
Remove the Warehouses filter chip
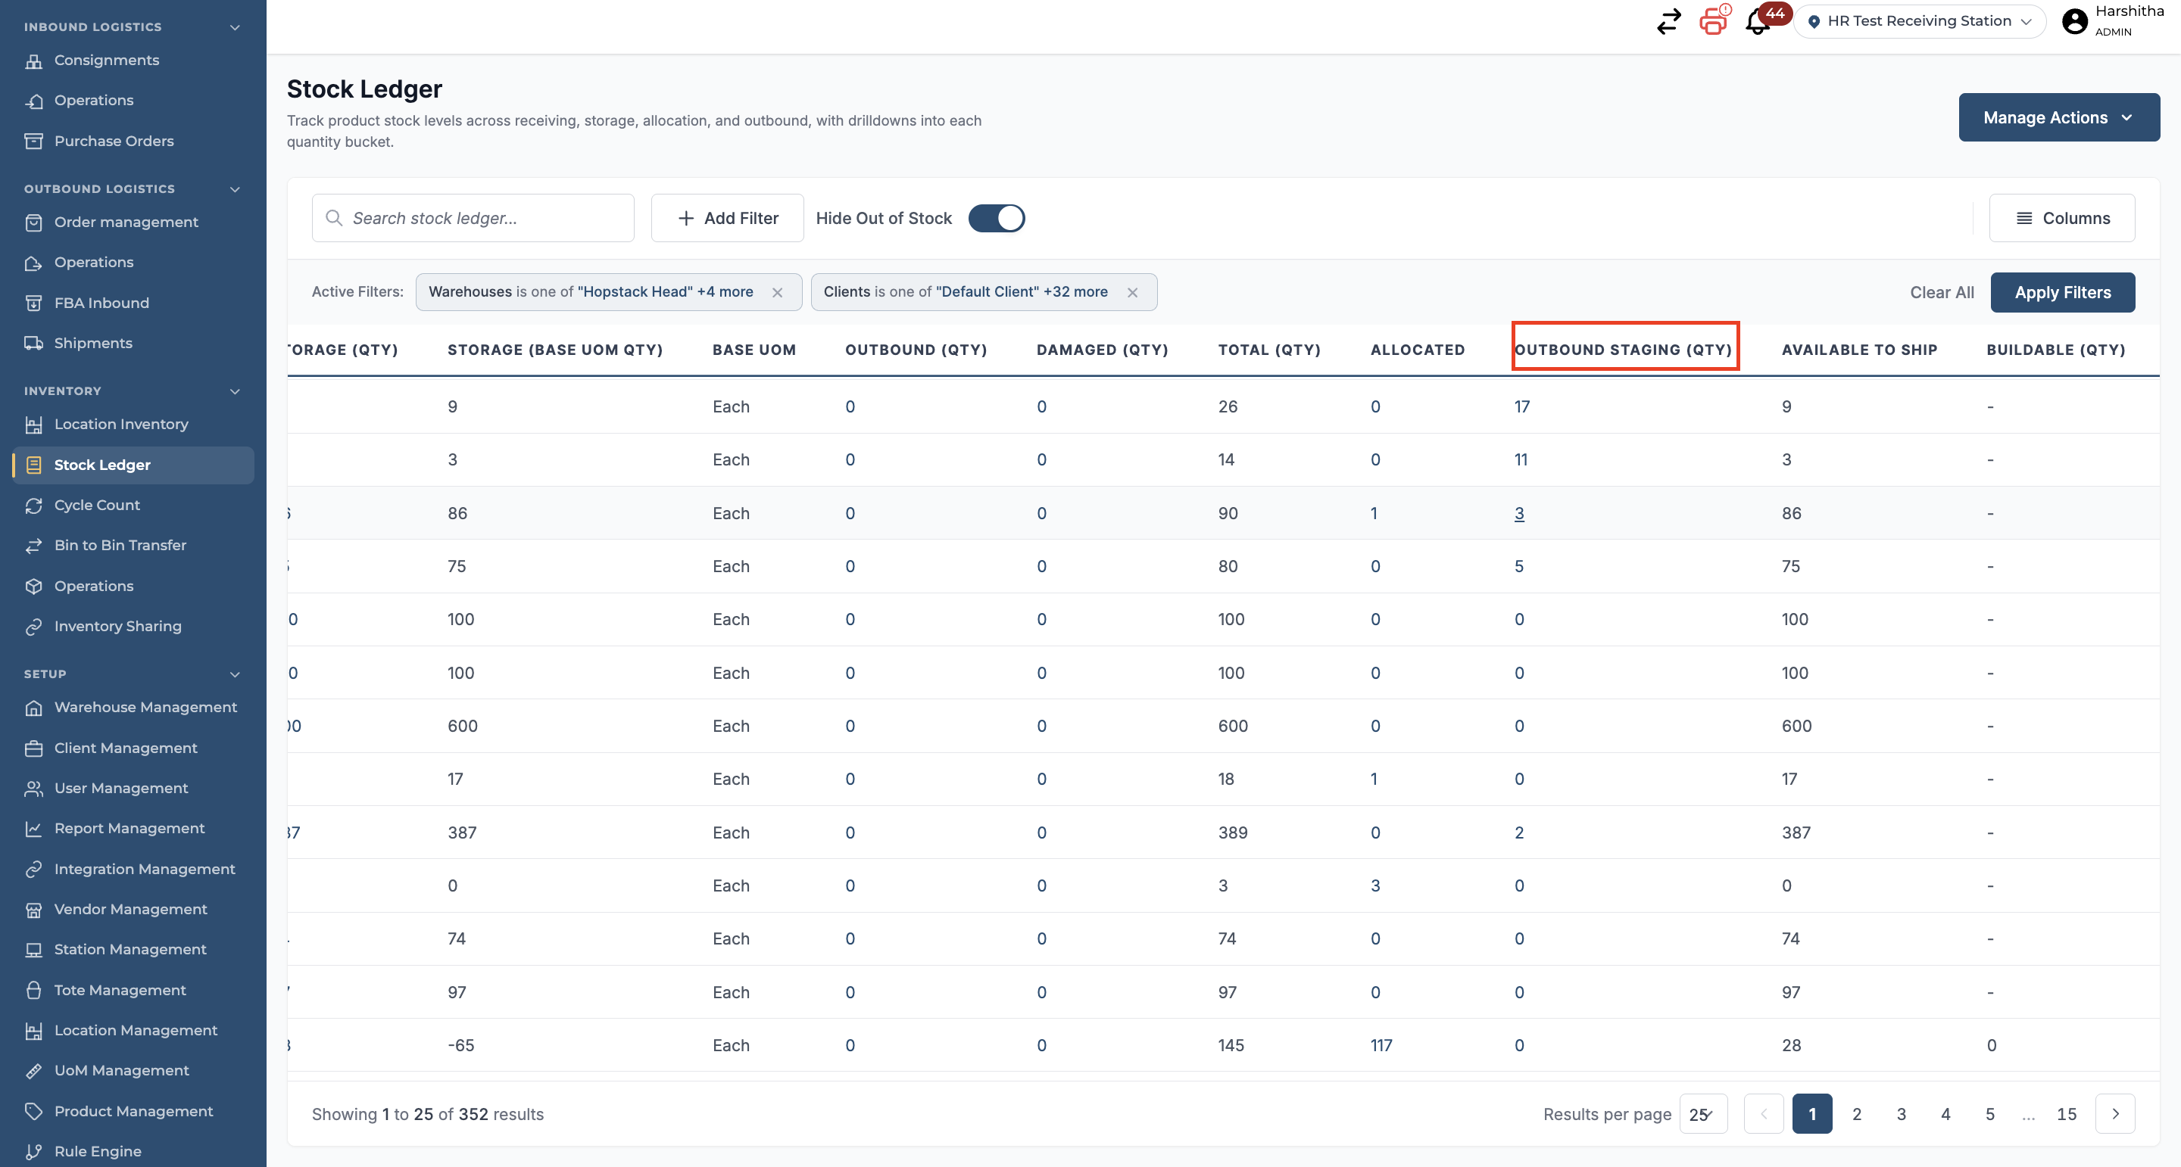777,292
